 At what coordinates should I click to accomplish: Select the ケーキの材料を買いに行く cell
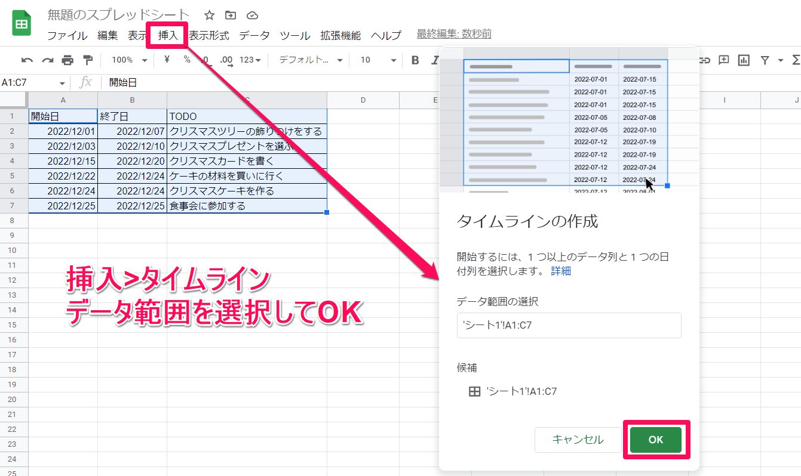coord(247,176)
